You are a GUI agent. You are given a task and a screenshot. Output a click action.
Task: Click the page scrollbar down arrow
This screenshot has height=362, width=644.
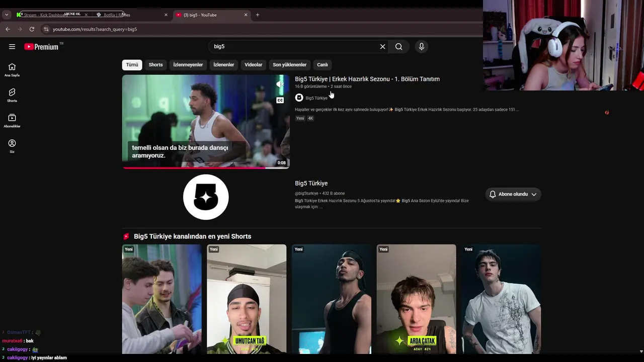tap(640, 351)
